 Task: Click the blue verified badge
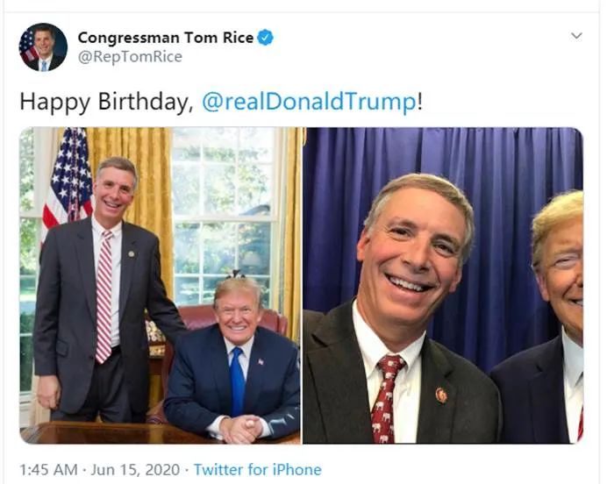(x=265, y=37)
